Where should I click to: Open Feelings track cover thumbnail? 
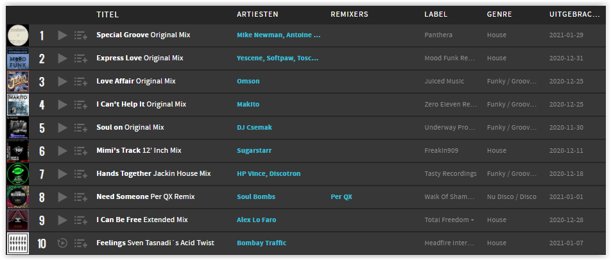pos(18,243)
